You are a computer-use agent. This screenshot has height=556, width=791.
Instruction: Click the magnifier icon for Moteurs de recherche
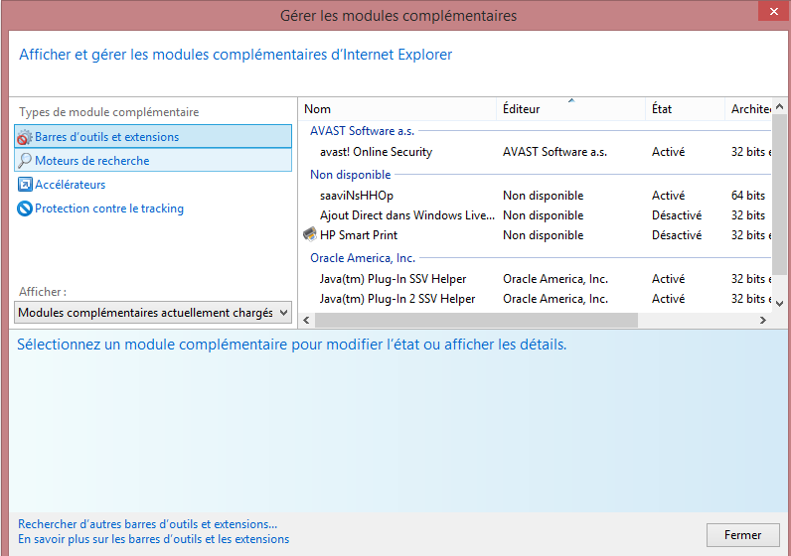pyautogui.click(x=24, y=160)
